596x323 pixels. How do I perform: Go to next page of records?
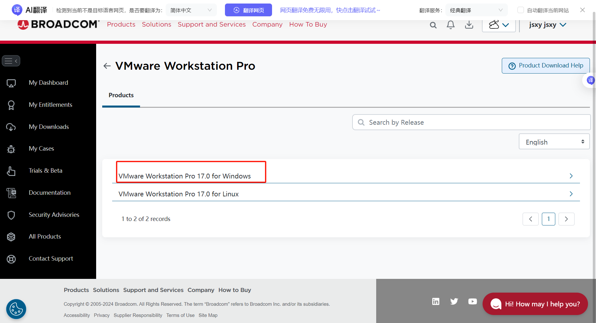click(x=566, y=219)
